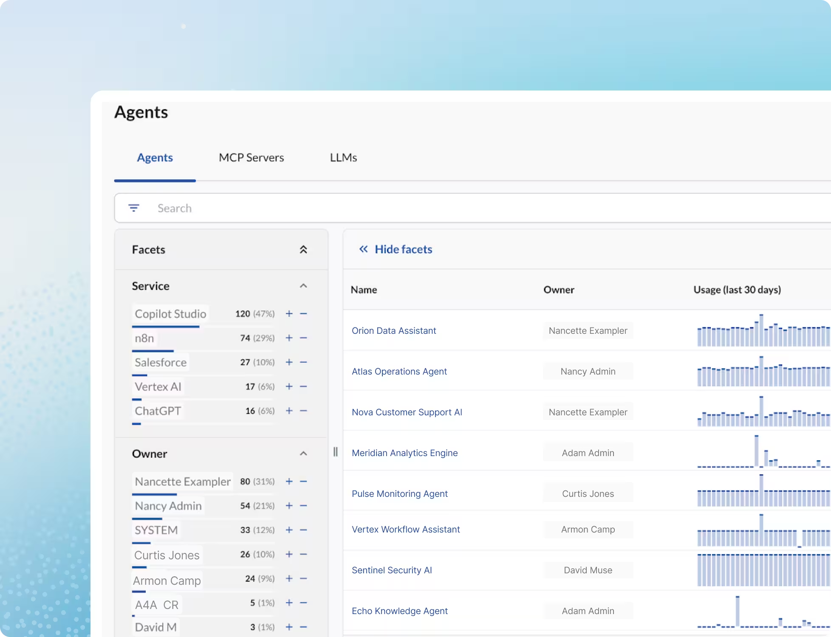Include Copilot Studio facet with plus icon

point(289,314)
